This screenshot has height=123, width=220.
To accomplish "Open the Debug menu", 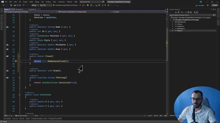I will [37, 2].
